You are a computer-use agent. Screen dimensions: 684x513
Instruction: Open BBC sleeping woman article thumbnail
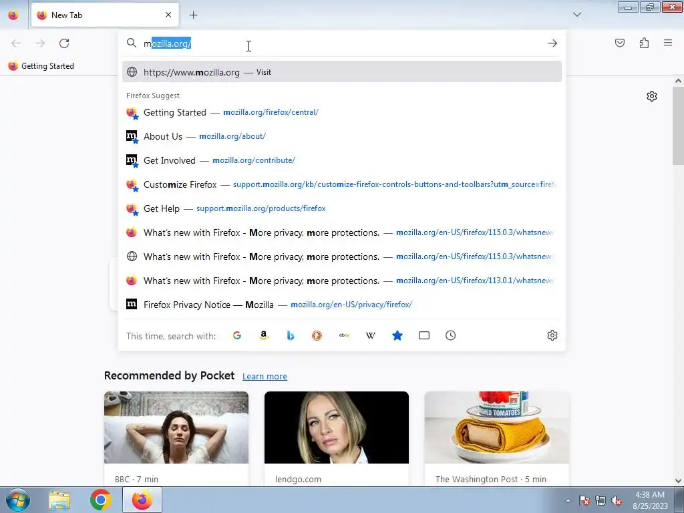click(x=176, y=427)
